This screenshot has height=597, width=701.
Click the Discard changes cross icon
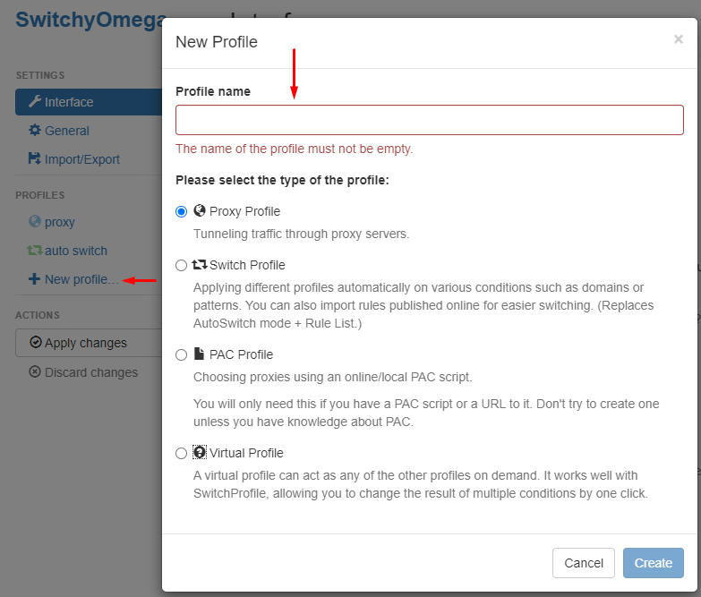tap(35, 371)
